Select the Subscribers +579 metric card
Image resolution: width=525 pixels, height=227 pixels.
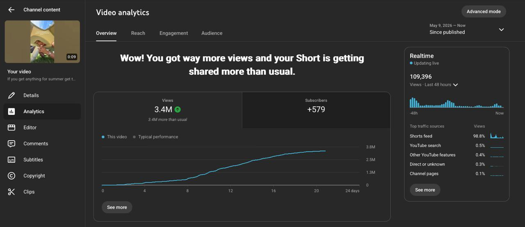tap(316, 110)
